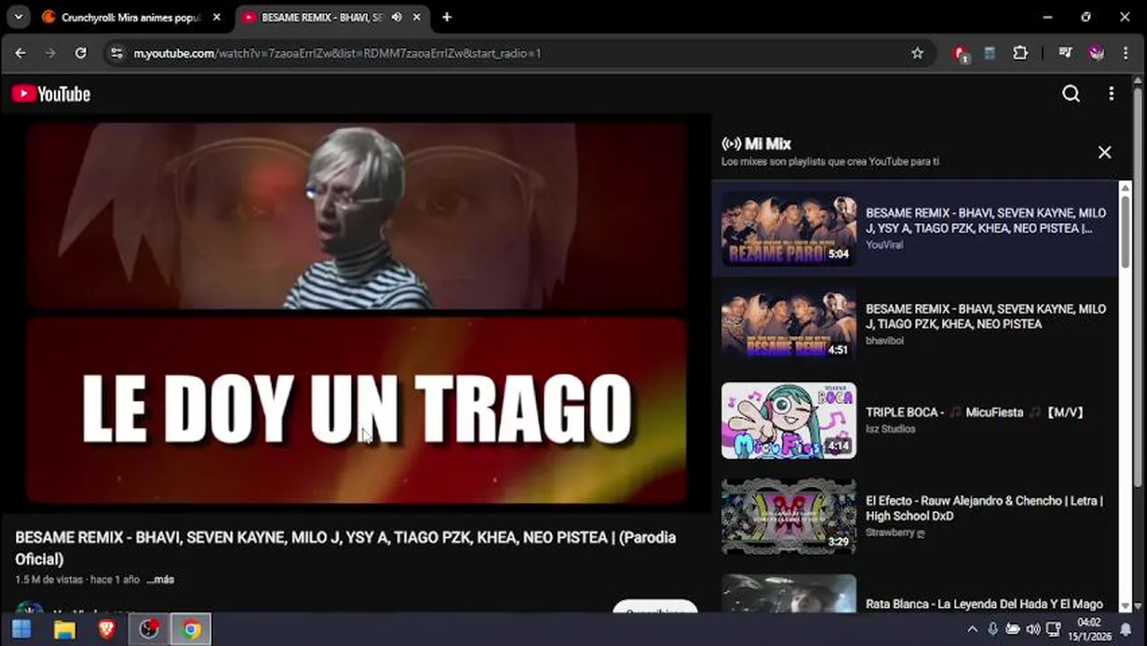This screenshot has width=1147, height=646.
Task: View site information icon in address bar
Action: (x=116, y=53)
